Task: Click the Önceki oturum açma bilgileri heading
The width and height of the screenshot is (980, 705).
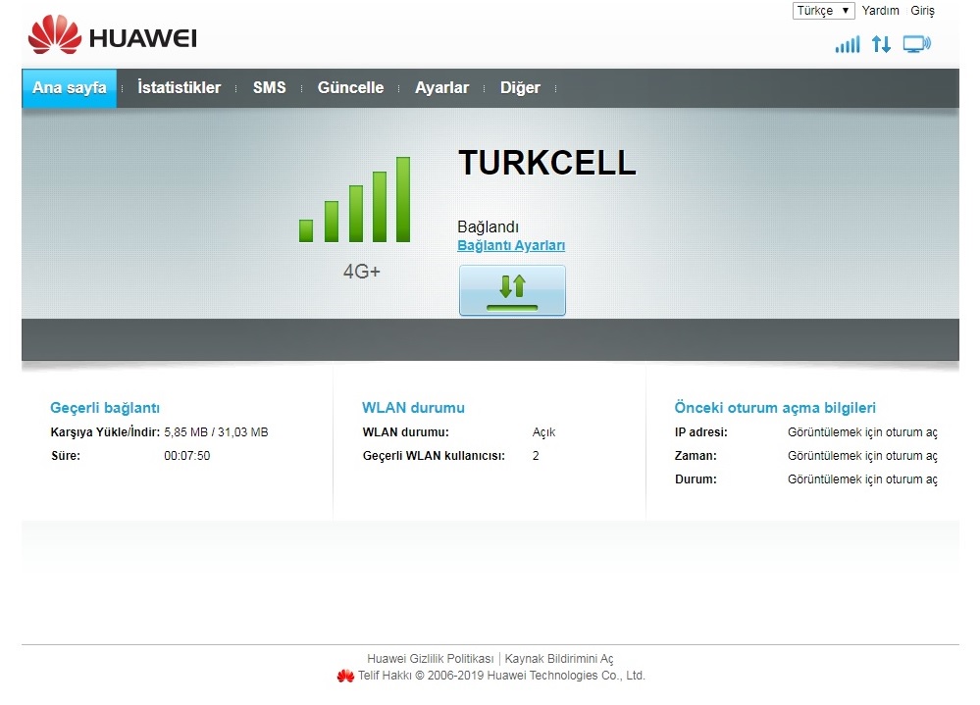Action: tap(775, 408)
